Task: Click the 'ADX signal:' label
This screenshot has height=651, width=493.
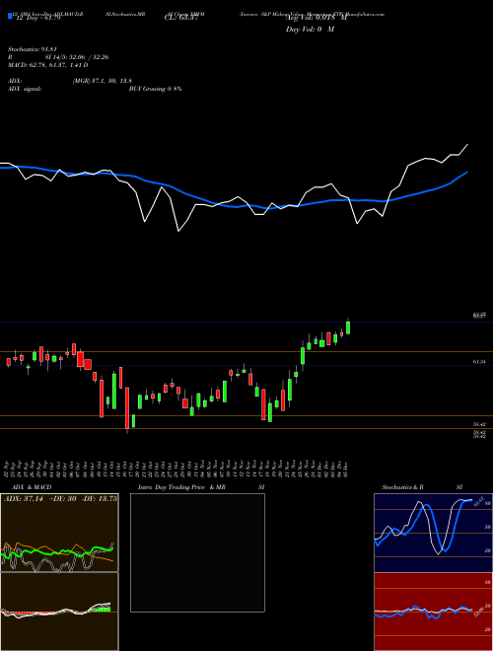Action: point(25,89)
